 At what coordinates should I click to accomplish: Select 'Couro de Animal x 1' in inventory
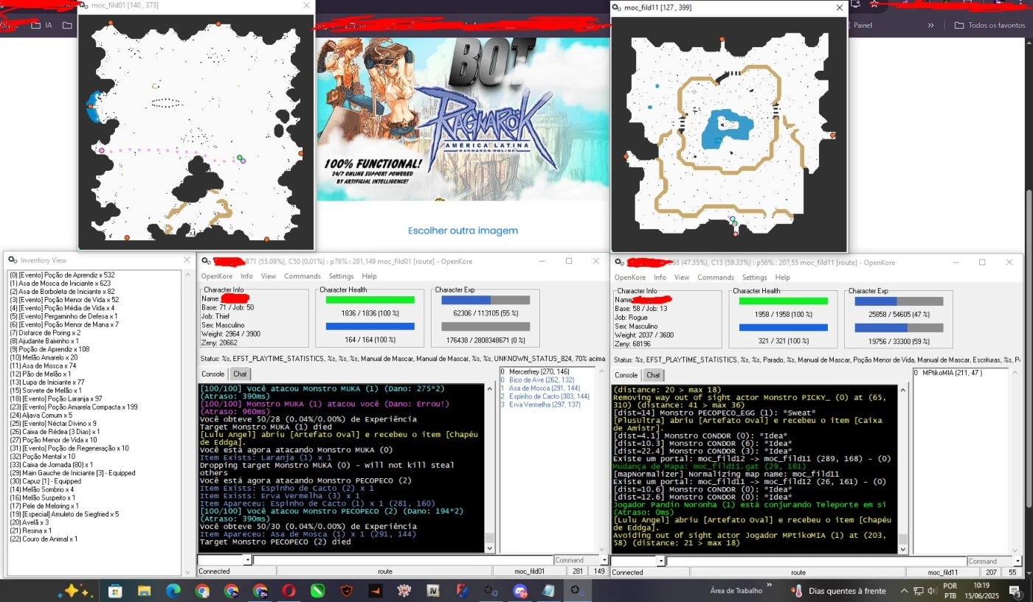(44, 539)
